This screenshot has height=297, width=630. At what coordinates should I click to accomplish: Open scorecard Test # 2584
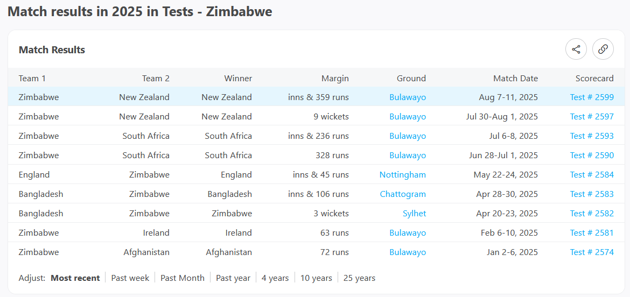(x=592, y=175)
